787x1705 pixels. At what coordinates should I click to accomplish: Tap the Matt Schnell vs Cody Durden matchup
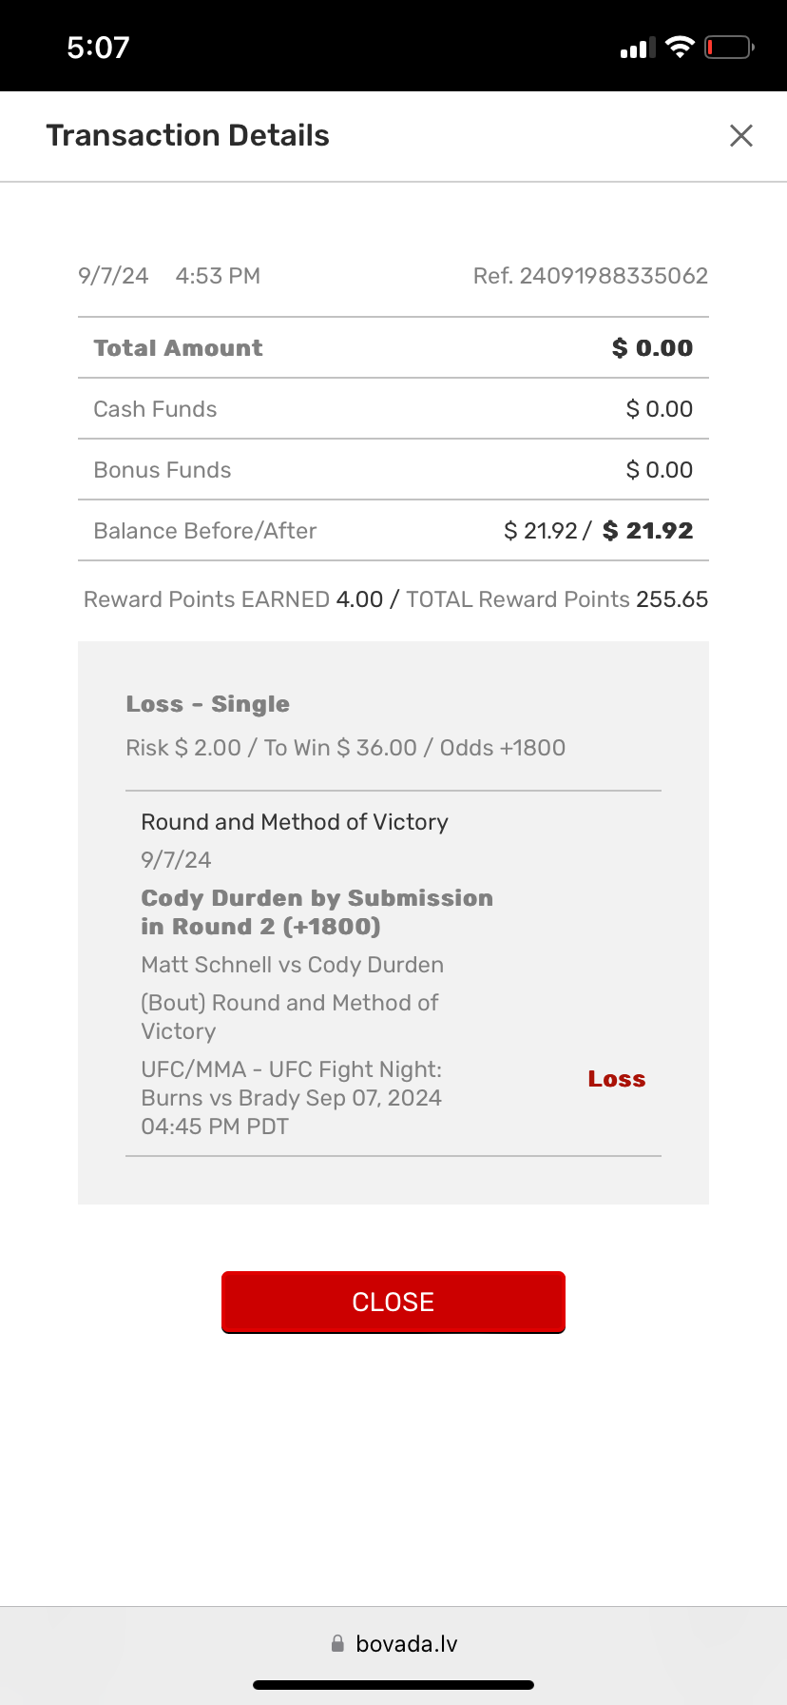pyautogui.click(x=292, y=965)
